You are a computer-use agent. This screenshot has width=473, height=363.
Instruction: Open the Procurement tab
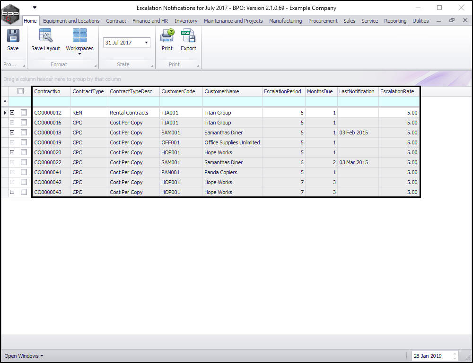[x=323, y=21]
